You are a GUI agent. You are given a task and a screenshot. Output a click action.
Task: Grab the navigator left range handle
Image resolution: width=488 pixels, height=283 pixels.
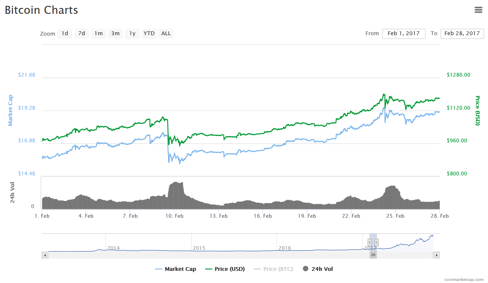pyautogui.click(x=370, y=242)
